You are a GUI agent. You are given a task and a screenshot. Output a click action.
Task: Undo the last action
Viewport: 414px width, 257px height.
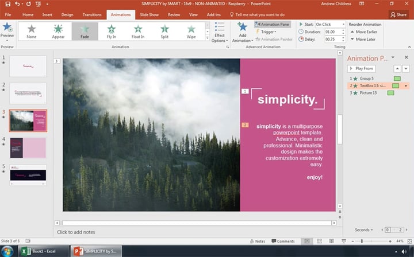pos(17,4)
